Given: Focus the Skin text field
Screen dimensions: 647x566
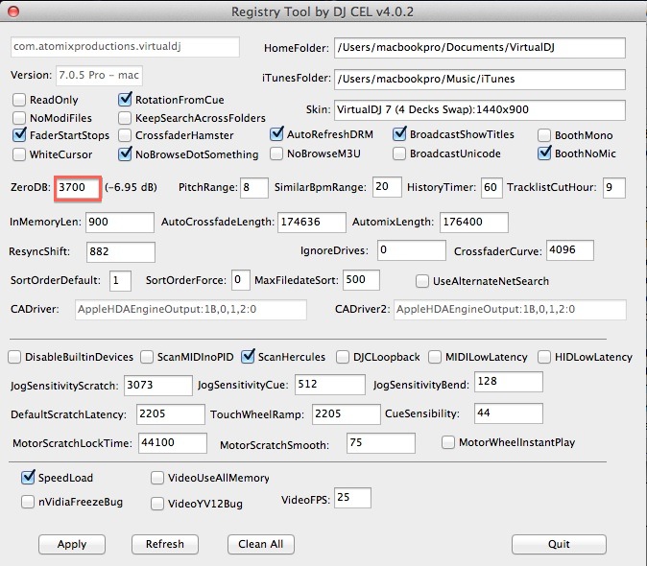Looking at the screenshot, I should tap(480, 110).
